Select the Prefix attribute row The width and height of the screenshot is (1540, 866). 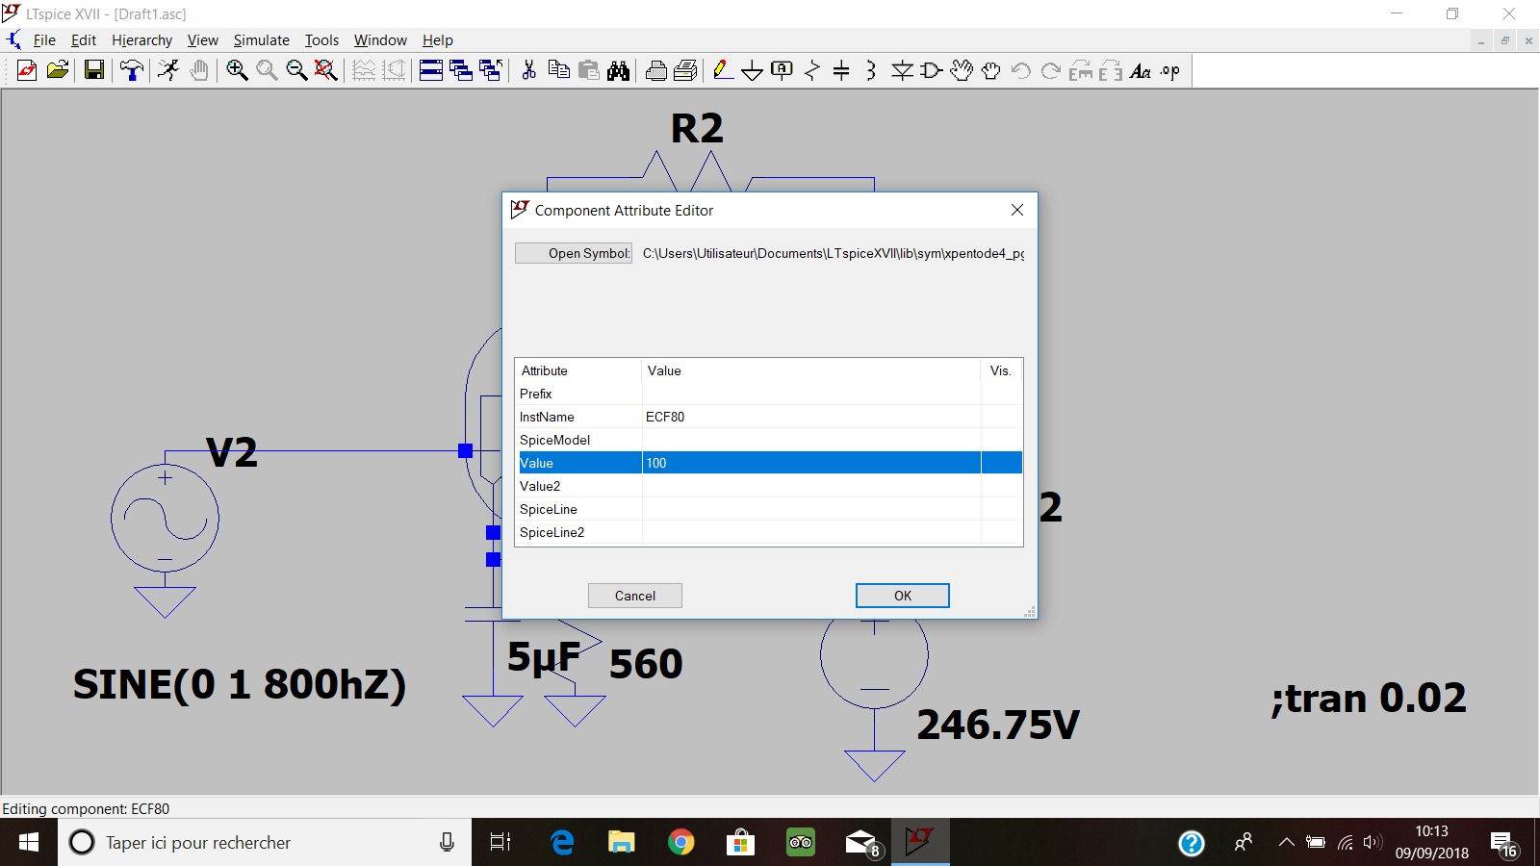click(769, 394)
